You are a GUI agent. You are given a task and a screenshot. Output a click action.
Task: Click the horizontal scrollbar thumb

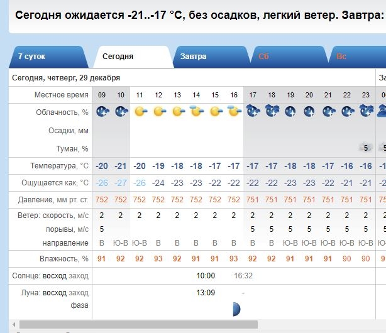pyautogui.click(x=138, y=325)
